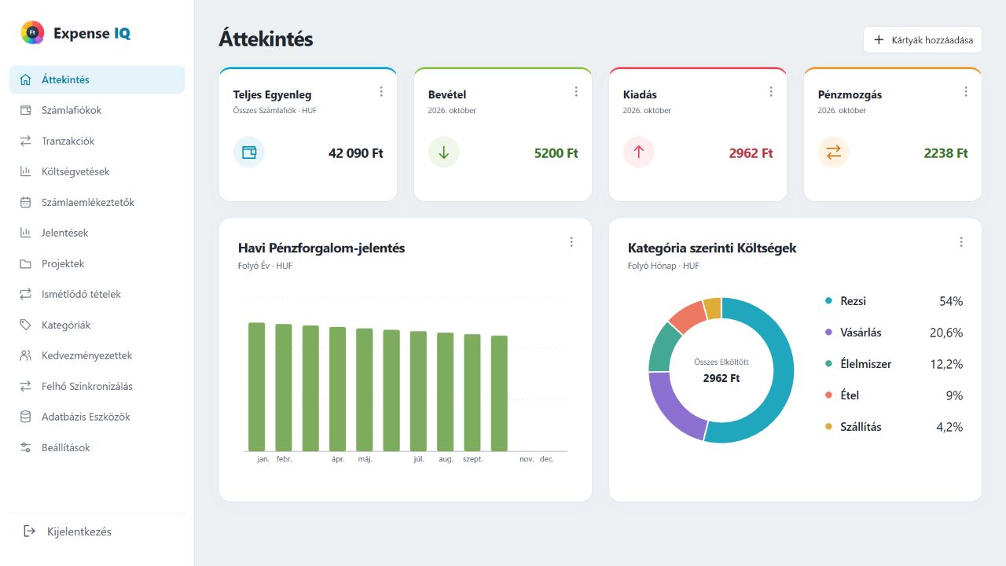Image resolution: width=1006 pixels, height=566 pixels.
Task: Click the Kijelentkezés logout link
Action: coord(97,531)
